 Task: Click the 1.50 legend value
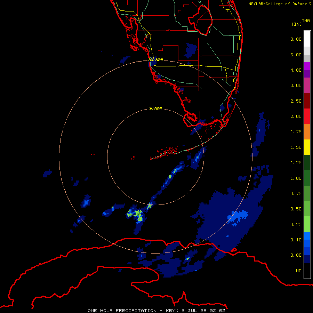(296, 147)
